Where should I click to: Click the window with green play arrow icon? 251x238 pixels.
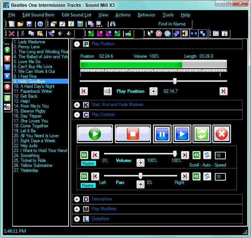(225, 33)
